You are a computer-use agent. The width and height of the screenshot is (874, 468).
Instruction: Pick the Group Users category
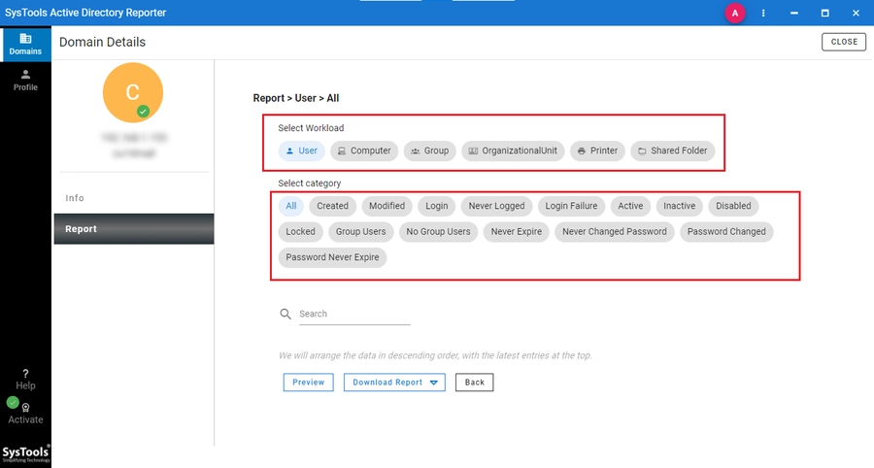(x=360, y=231)
